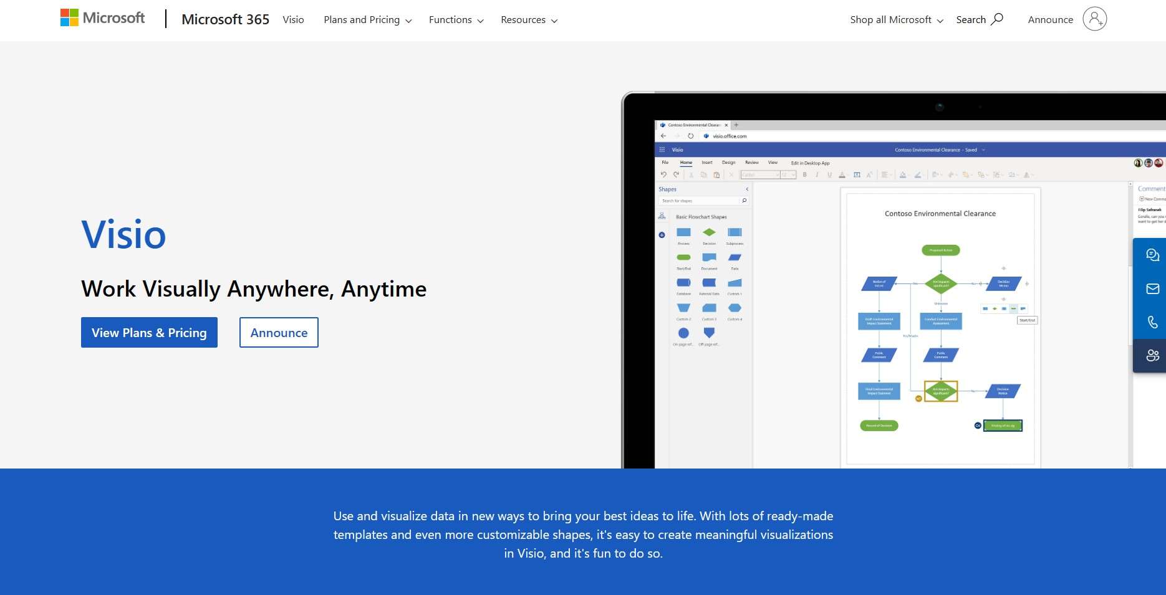Select the On-page reference circle shape
The image size is (1166, 595).
pos(683,333)
